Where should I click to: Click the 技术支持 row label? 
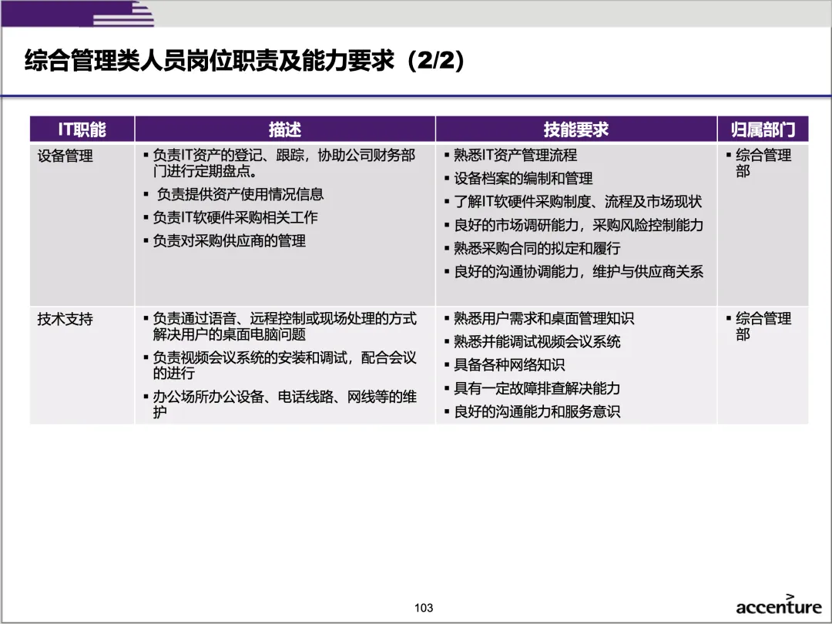click(x=65, y=319)
